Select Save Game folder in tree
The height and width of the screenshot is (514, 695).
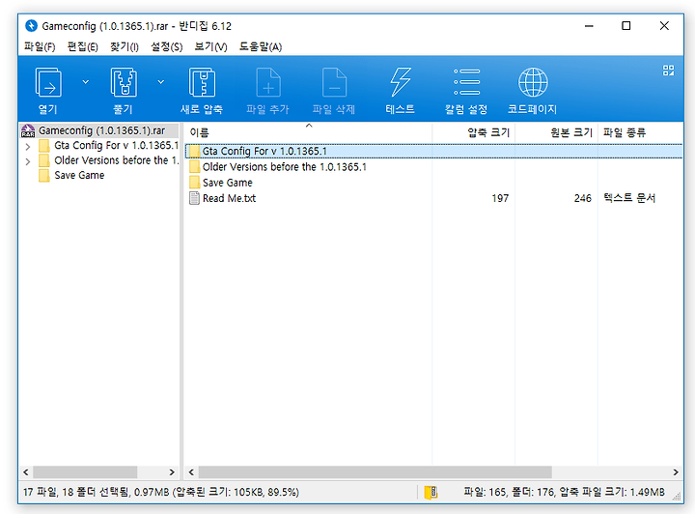click(79, 176)
